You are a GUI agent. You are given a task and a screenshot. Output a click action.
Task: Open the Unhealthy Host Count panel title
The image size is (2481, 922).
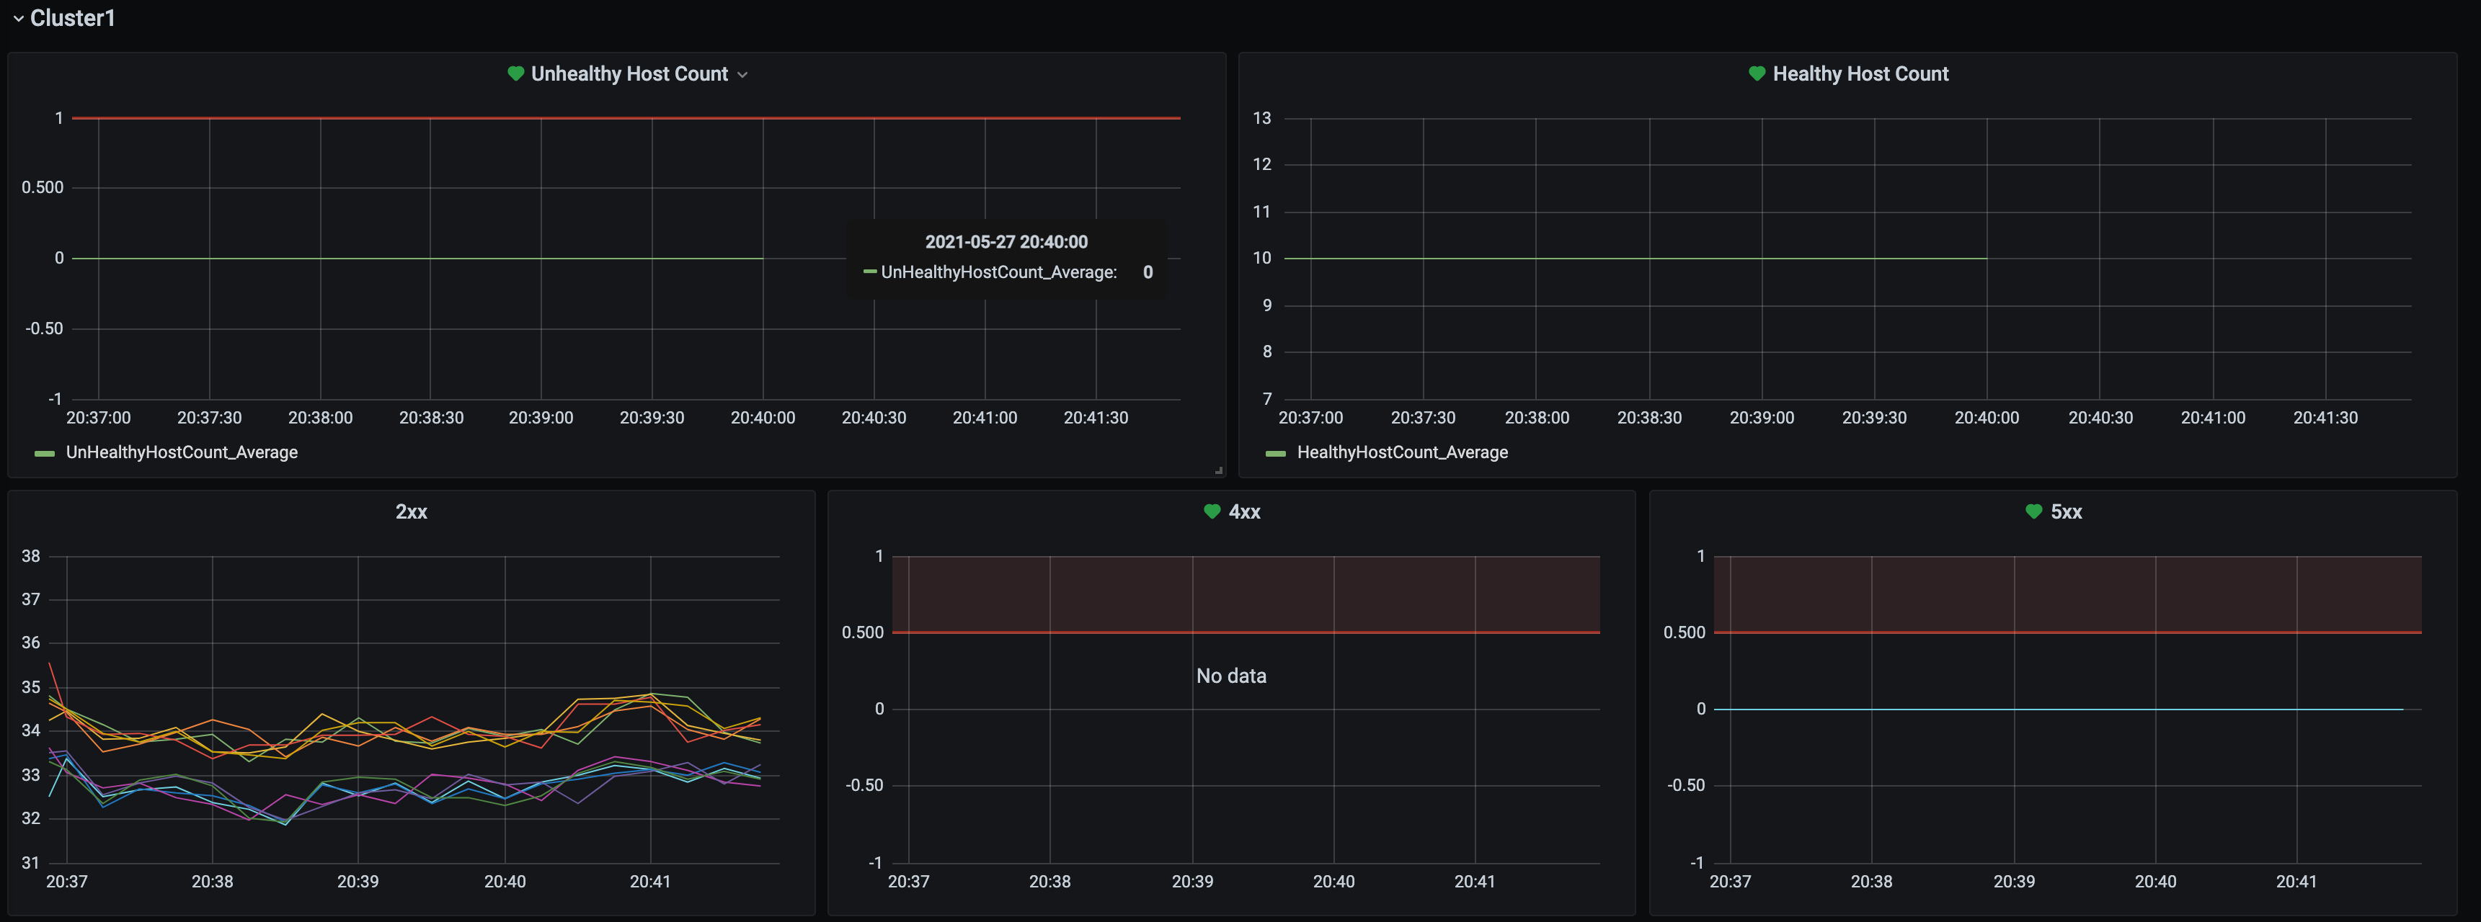click(x=629, y=74)
